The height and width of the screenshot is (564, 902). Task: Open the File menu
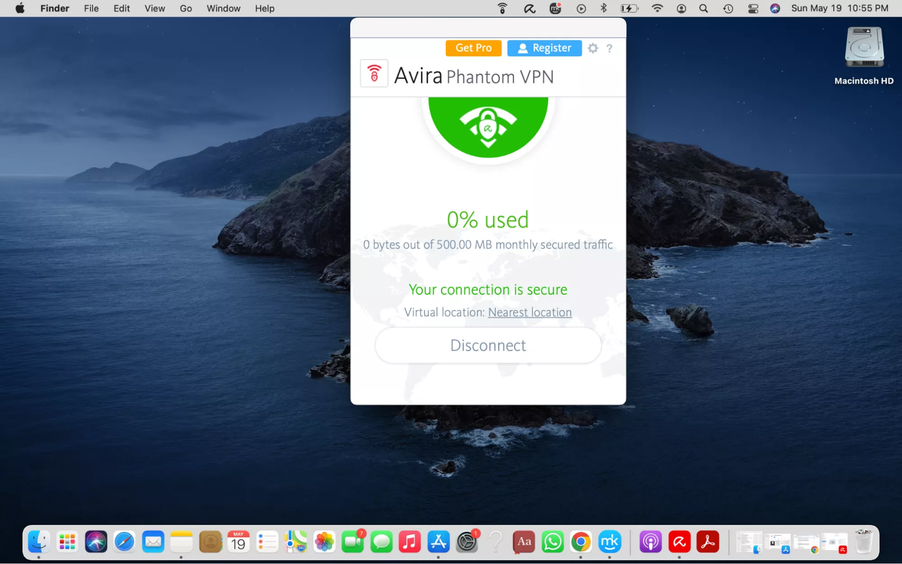[x=91, y=9]
